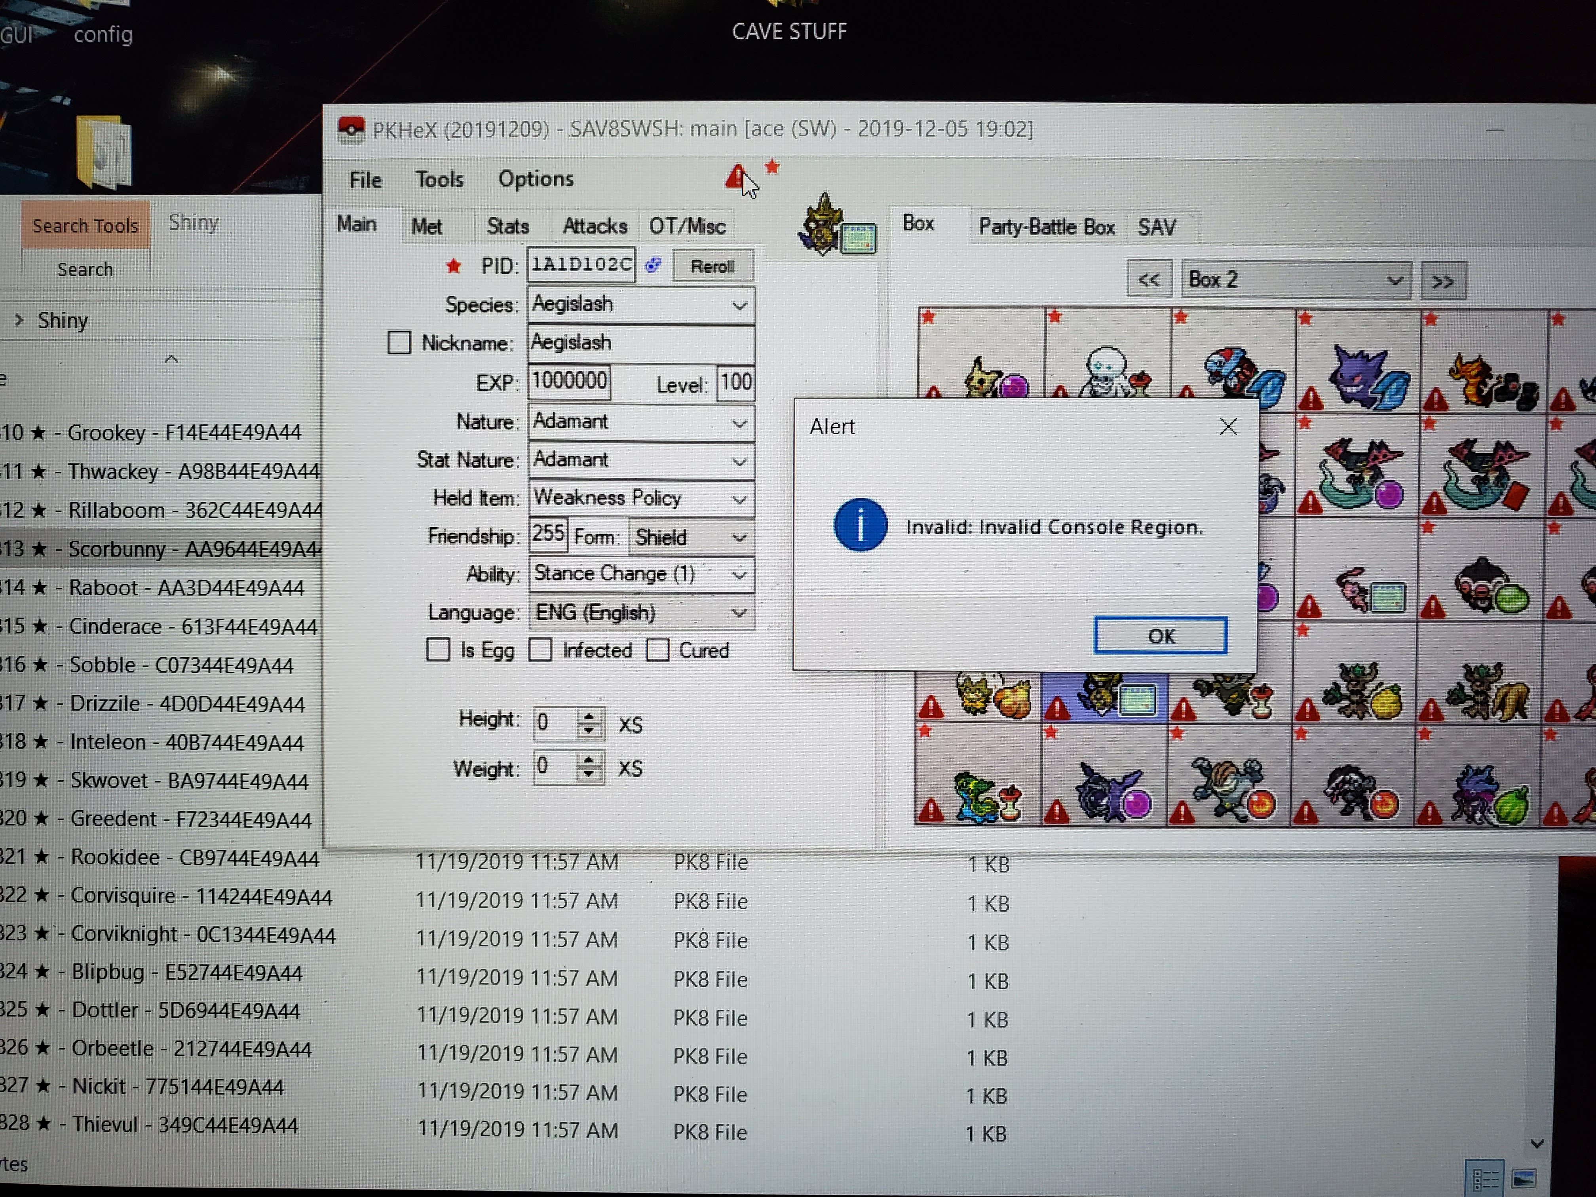Select the Search tab in Explorer
The height and width of the screenshot is (1197, 1596).
[x=85, y=269]
